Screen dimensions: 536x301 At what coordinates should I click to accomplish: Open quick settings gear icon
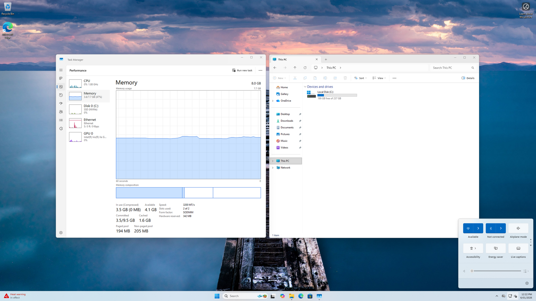click(527, 283)
